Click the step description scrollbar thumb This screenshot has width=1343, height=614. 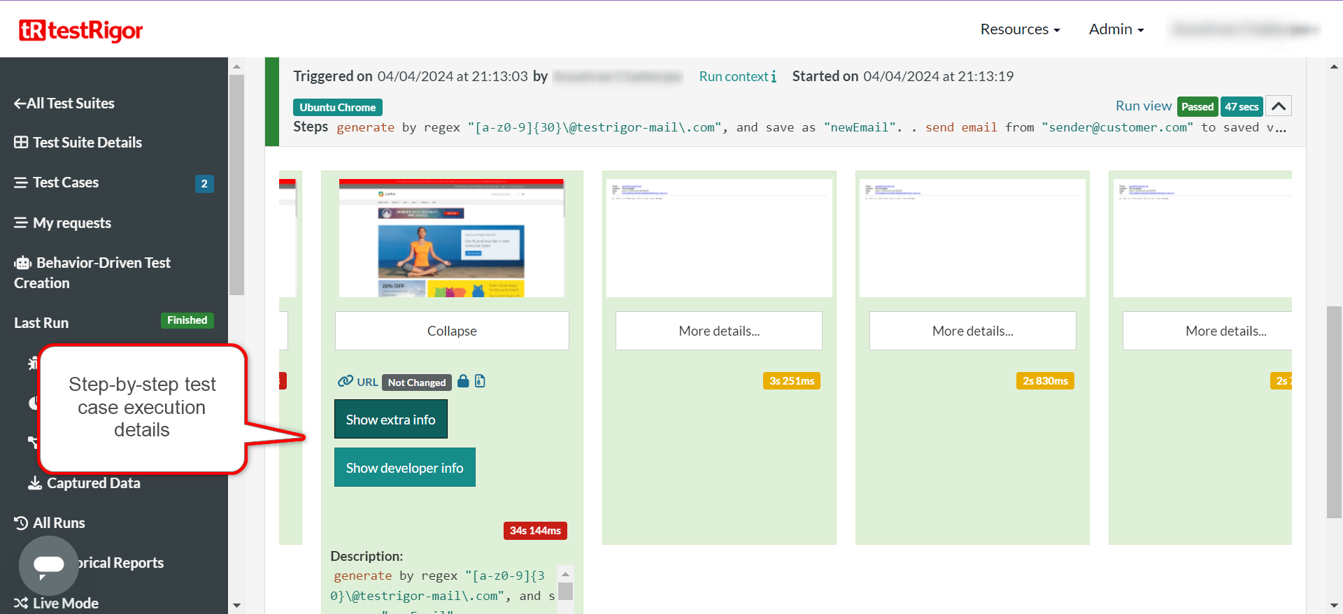pos(566,592)
